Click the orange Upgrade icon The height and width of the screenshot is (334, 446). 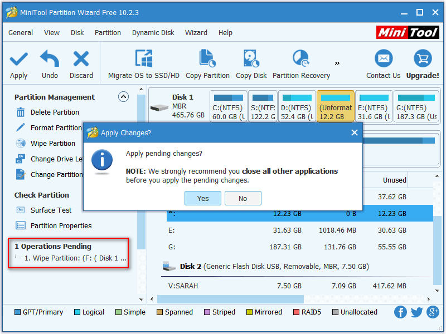422,62
